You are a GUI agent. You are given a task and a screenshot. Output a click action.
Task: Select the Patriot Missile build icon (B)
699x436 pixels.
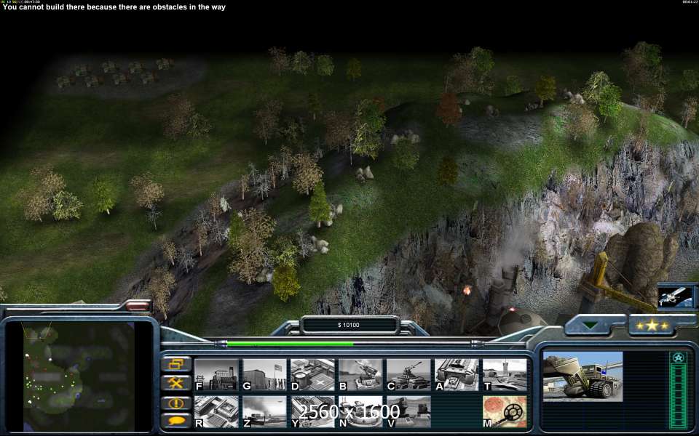point(360,375)
